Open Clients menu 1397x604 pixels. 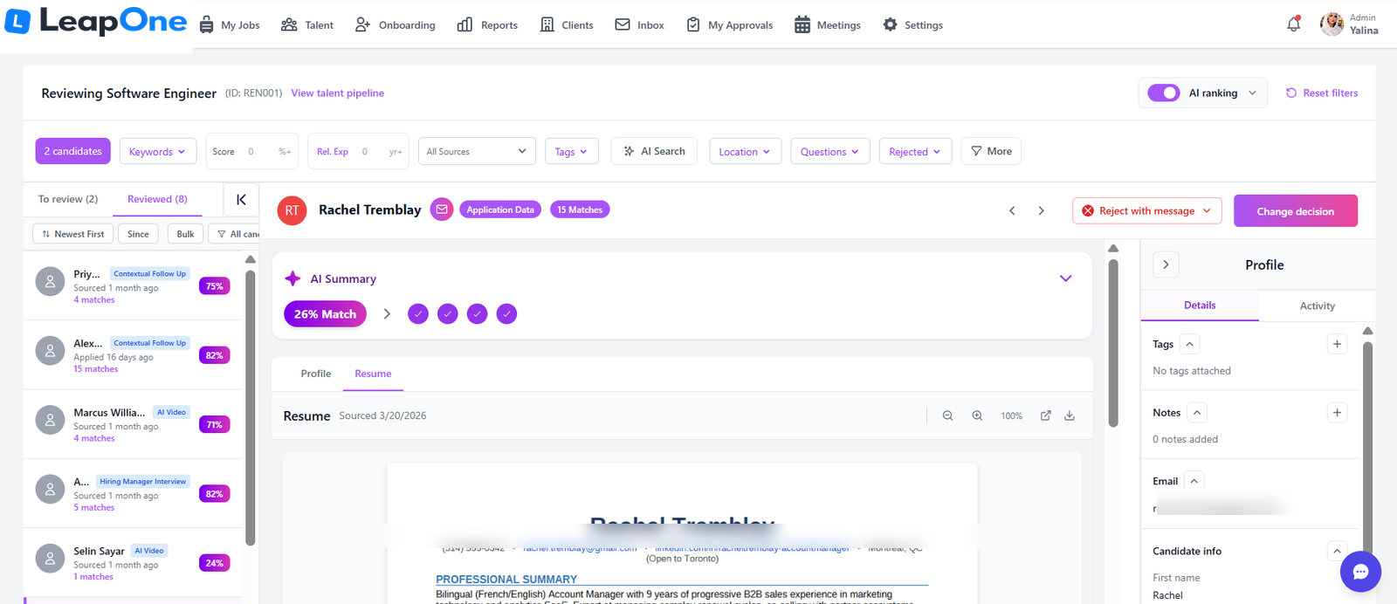click(567, 24)
